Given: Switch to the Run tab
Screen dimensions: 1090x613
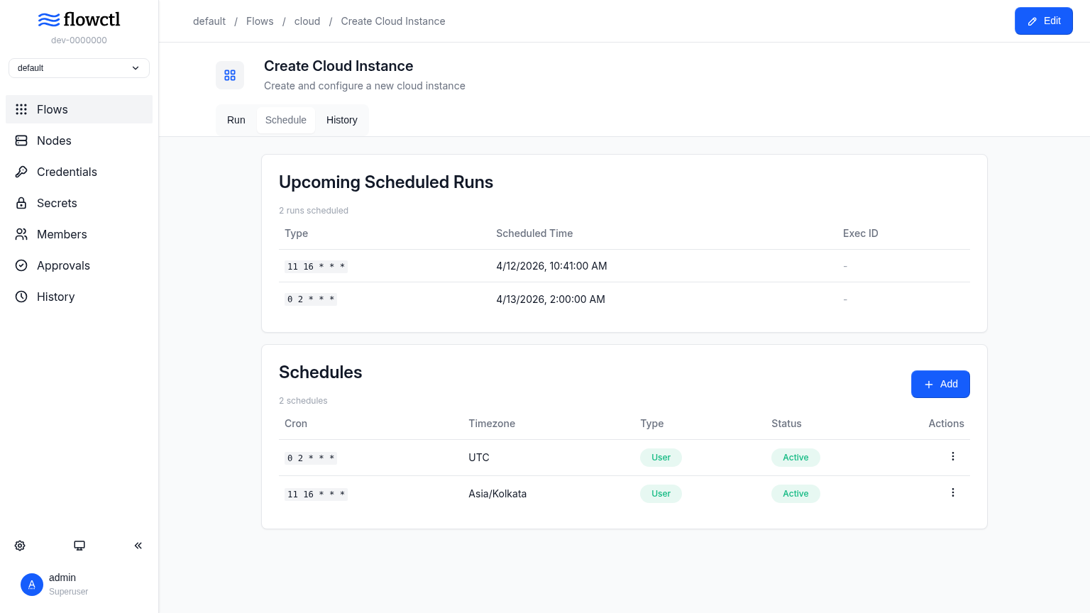Looking at the screenshot, I should [236, 120].
